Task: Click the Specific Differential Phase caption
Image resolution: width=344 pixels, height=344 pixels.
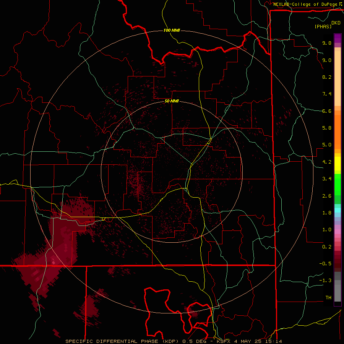Action: click(x=174, y=341)
